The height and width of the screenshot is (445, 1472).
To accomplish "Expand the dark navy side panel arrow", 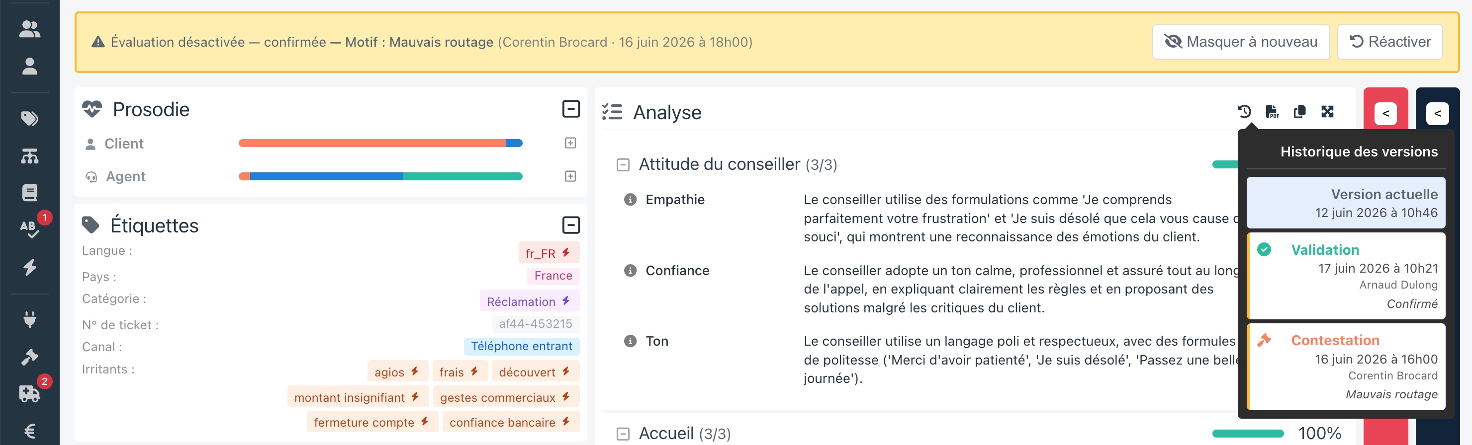I will pos(1437,113).
